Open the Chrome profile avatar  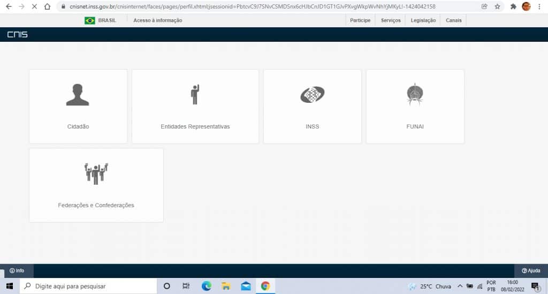click(x=527, y=6)
